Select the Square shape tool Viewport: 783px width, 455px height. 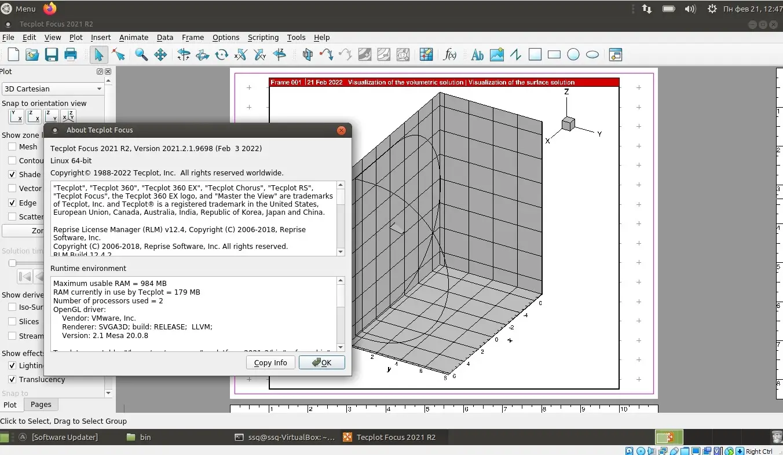point(535,54)
